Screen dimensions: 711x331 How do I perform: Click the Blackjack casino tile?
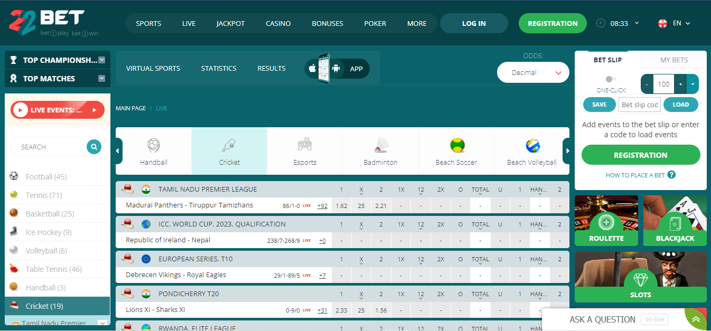click(675, 221)
